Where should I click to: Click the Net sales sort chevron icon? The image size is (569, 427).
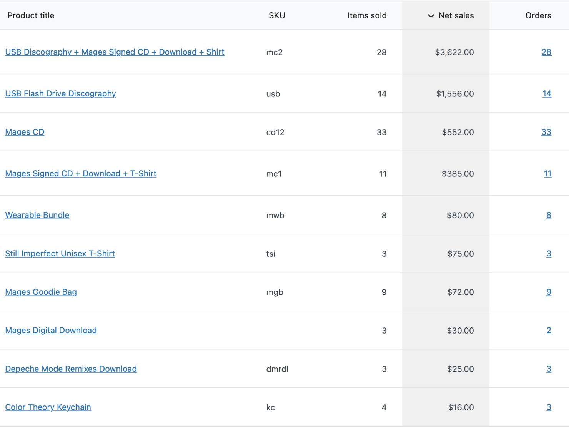tap(431, 16)
